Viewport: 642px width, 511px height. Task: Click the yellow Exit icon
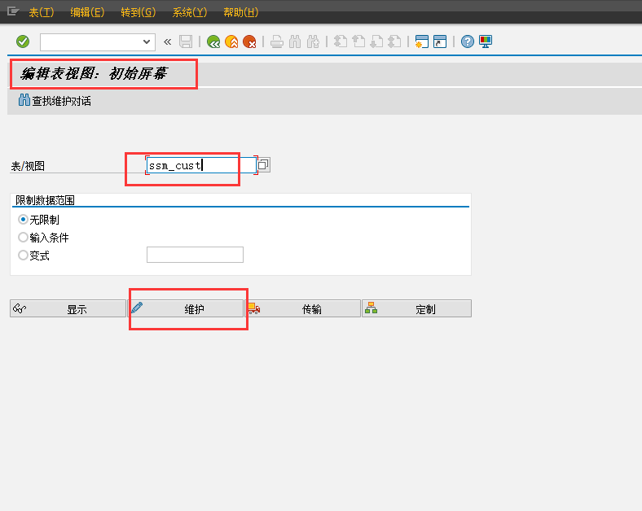pos(231,41)
